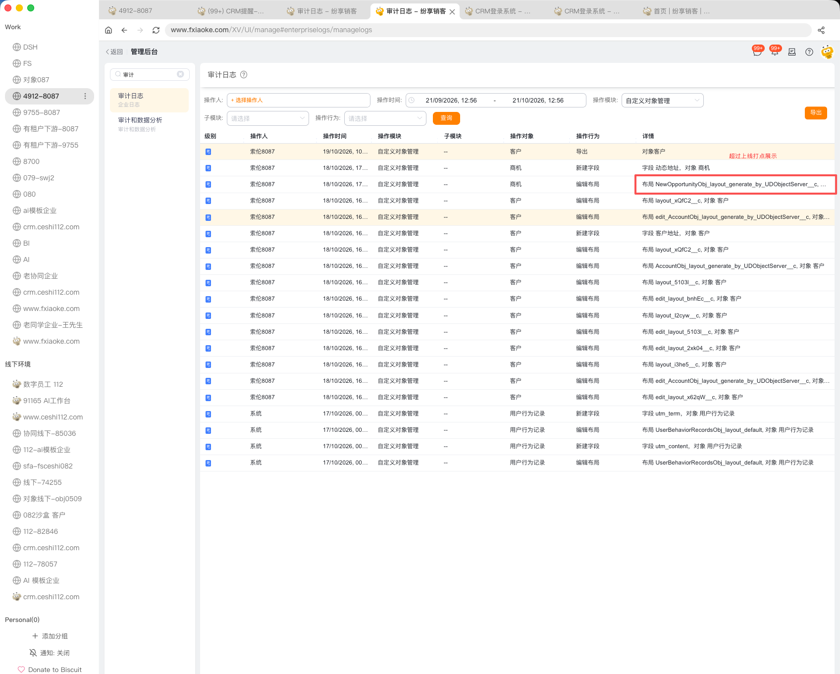The height and width of the screenshot is (674, 840).
Task: Select 审计日志 in the left menu
Action: [x=149, y=100]
